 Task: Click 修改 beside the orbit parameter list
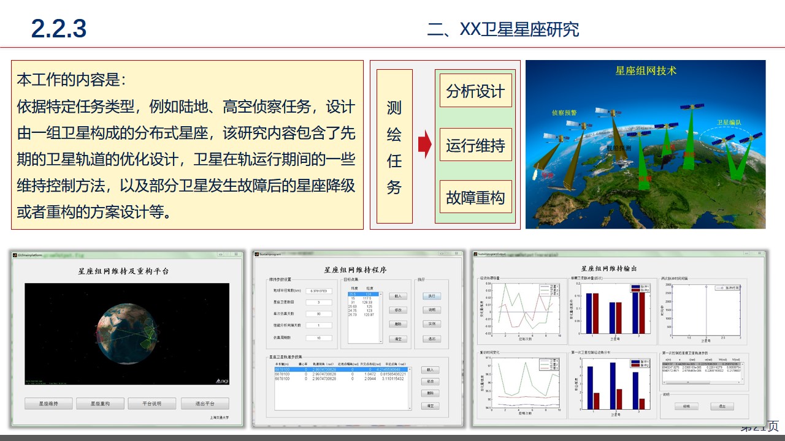coord(430,382)
